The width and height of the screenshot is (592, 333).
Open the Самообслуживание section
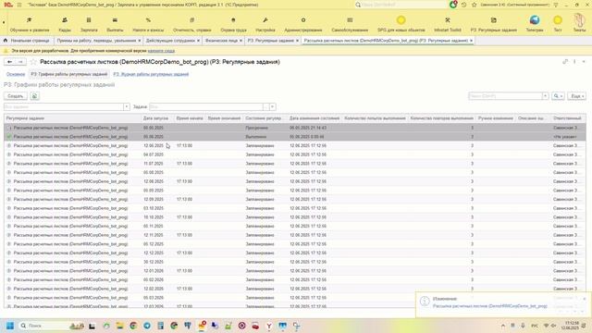[x=350, y=24]
